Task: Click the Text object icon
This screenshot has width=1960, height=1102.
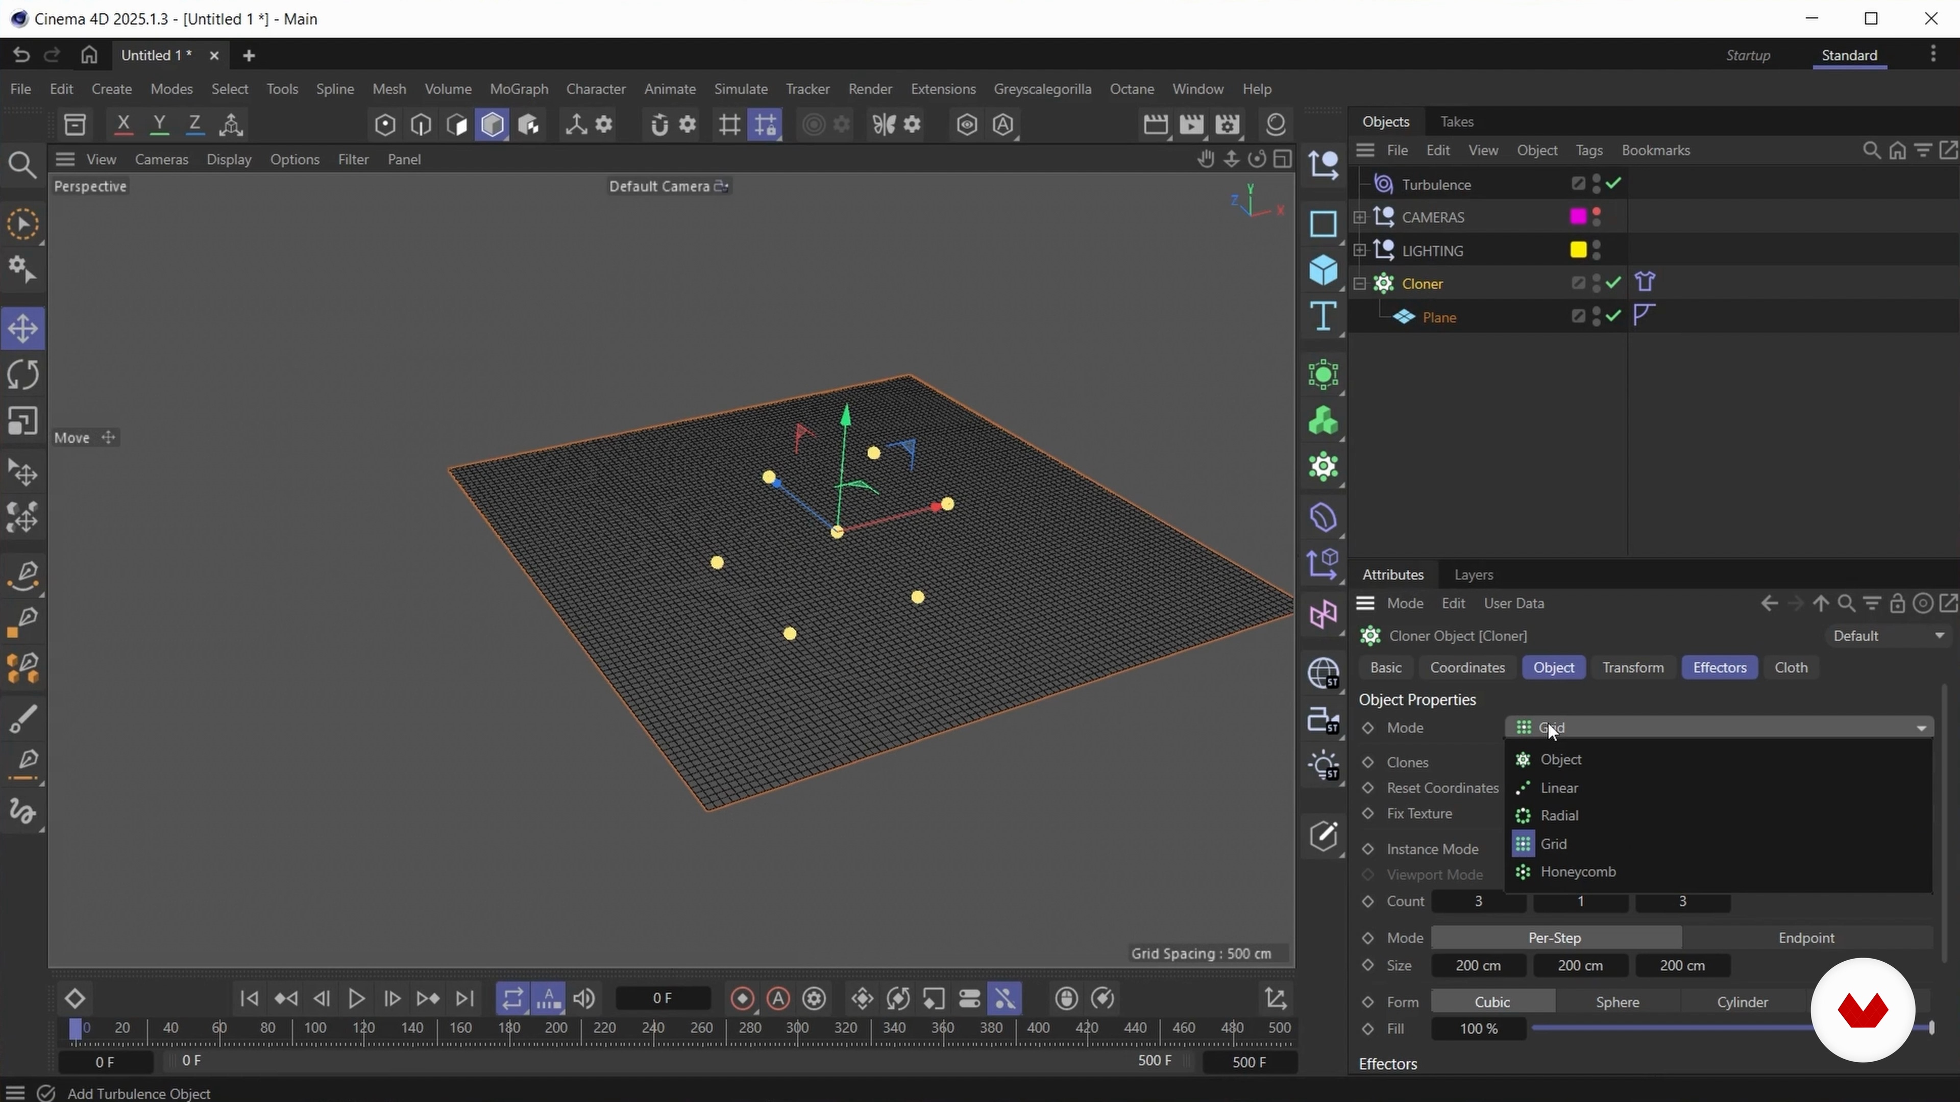Action: pos(1324,316)
